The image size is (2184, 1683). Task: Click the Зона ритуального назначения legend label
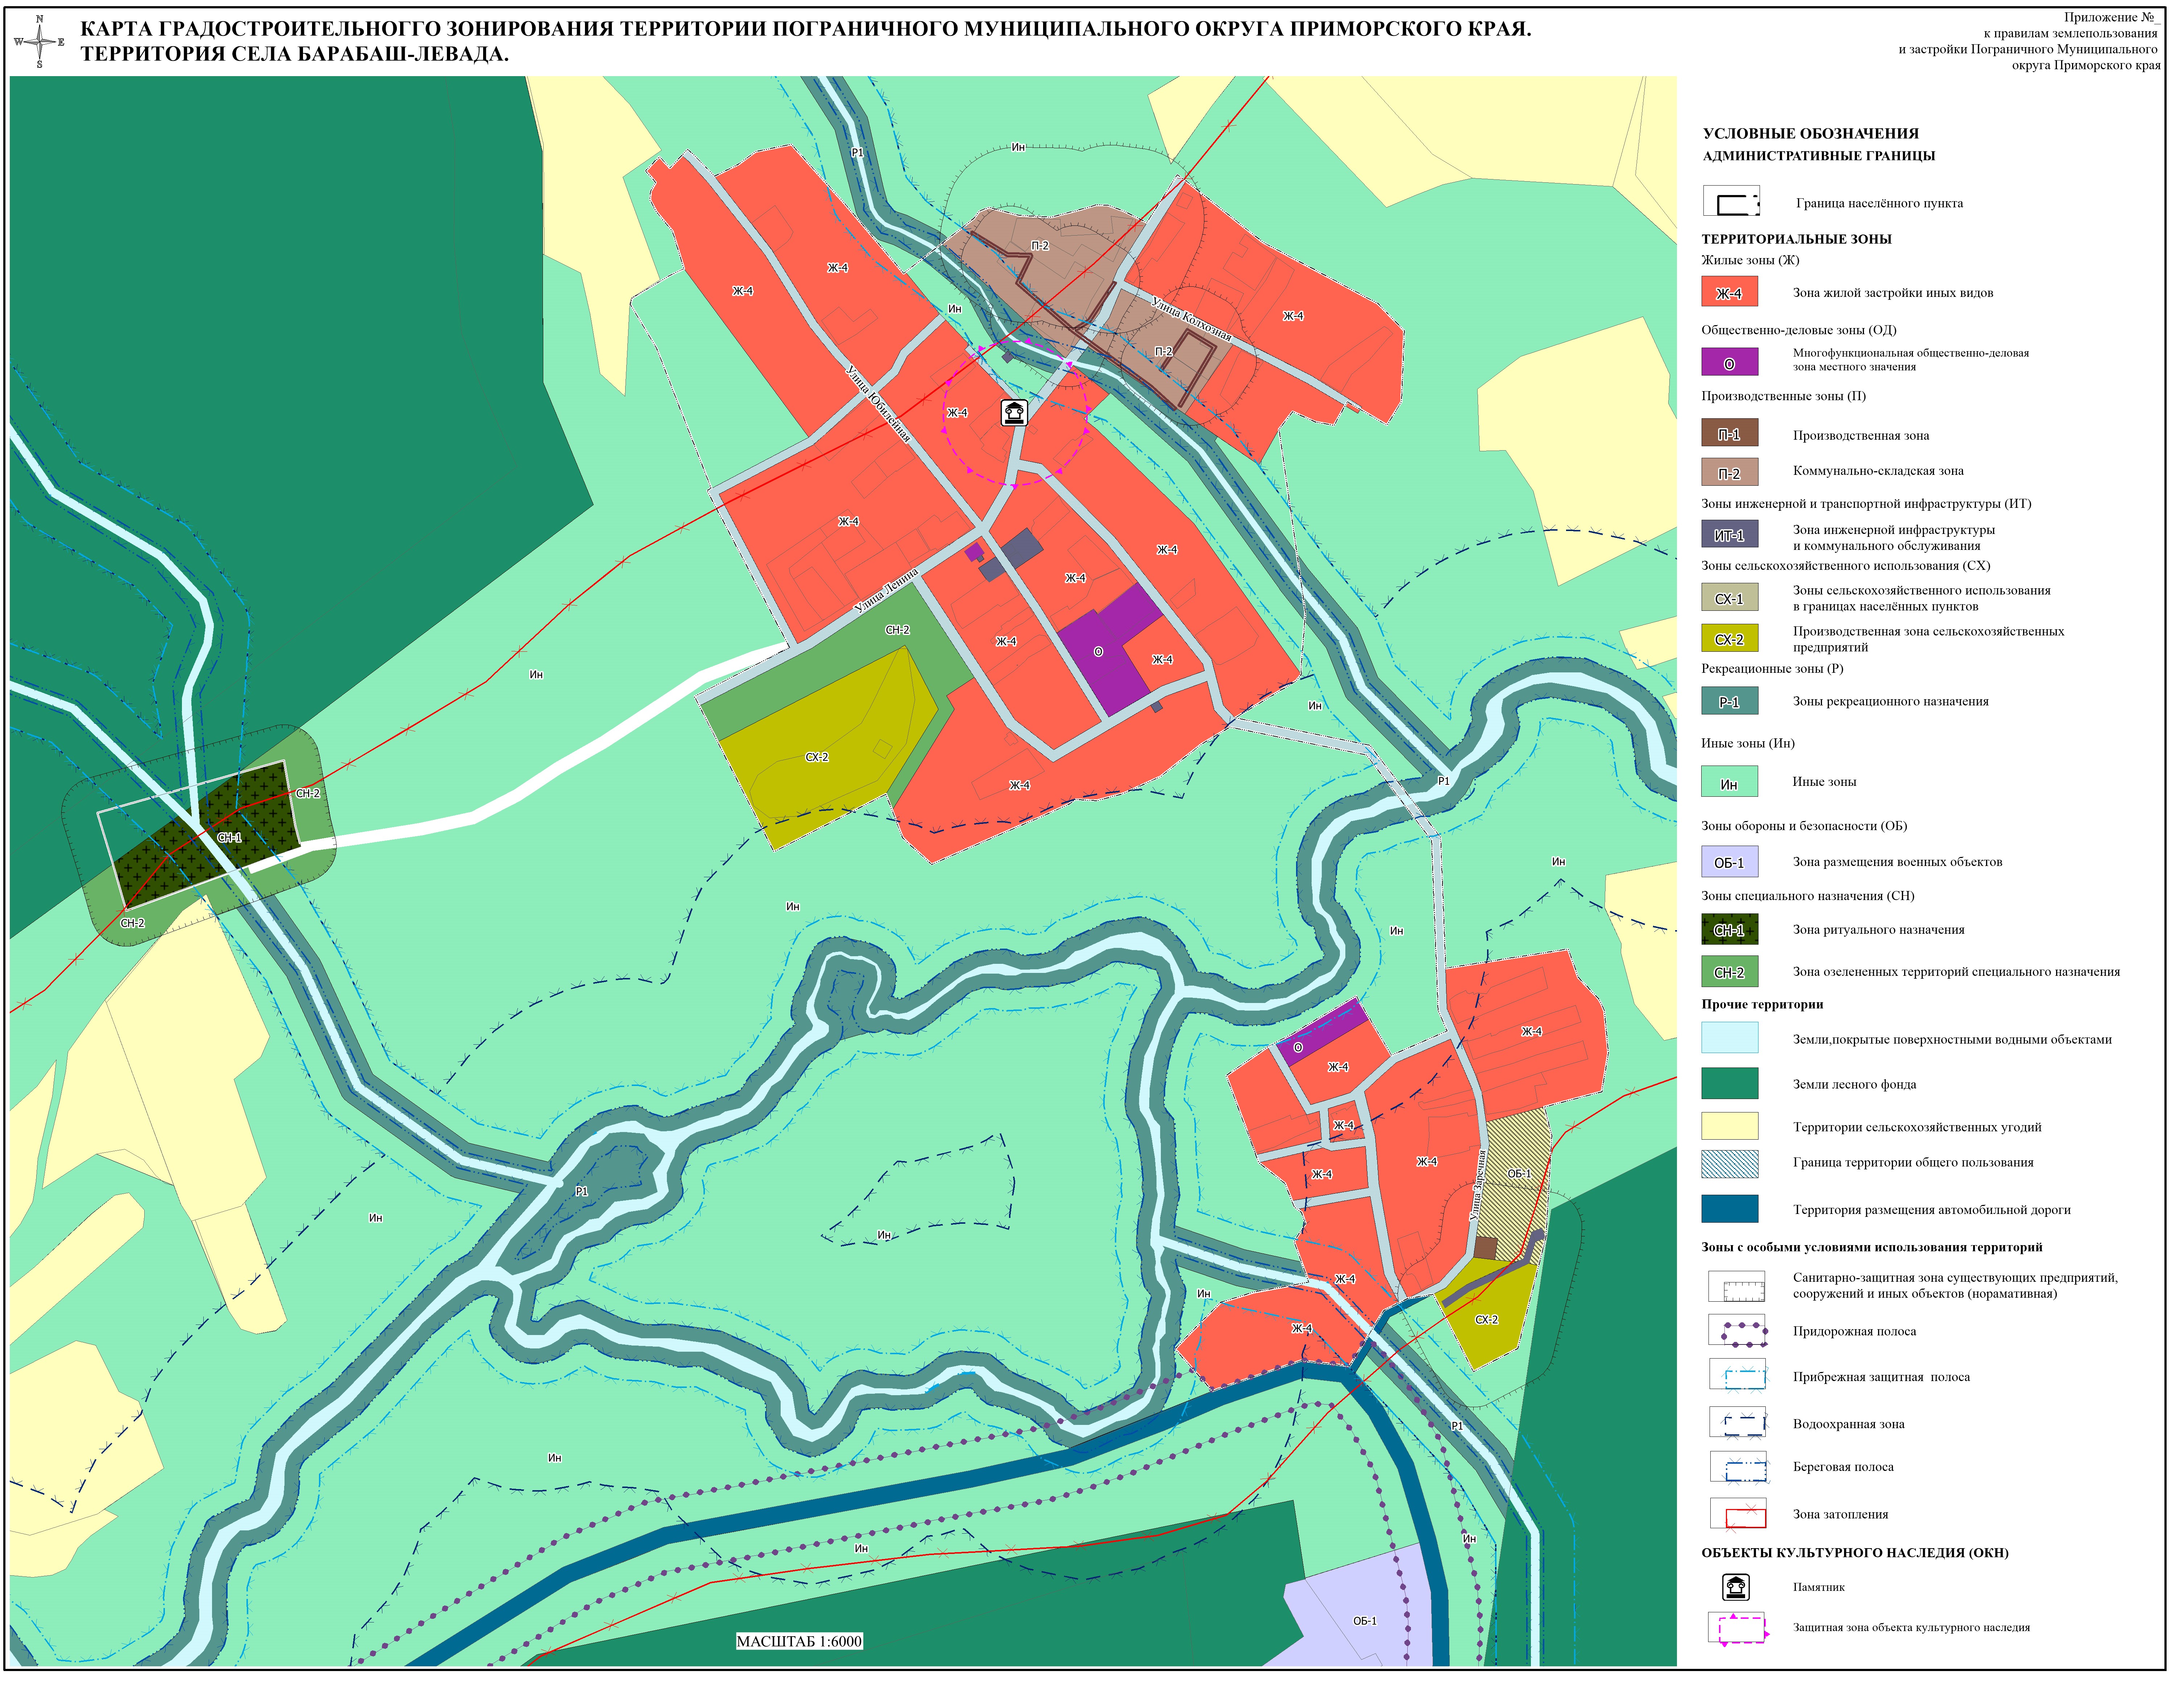coord(1879,930)
